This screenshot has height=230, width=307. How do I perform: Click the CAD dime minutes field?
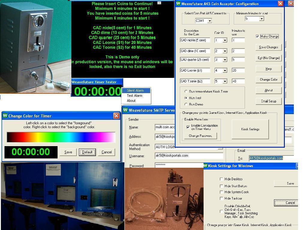238,51
